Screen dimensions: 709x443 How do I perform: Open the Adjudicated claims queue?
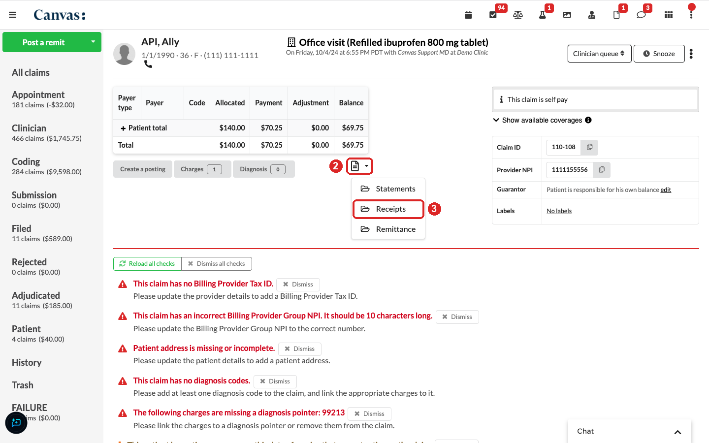42,300
